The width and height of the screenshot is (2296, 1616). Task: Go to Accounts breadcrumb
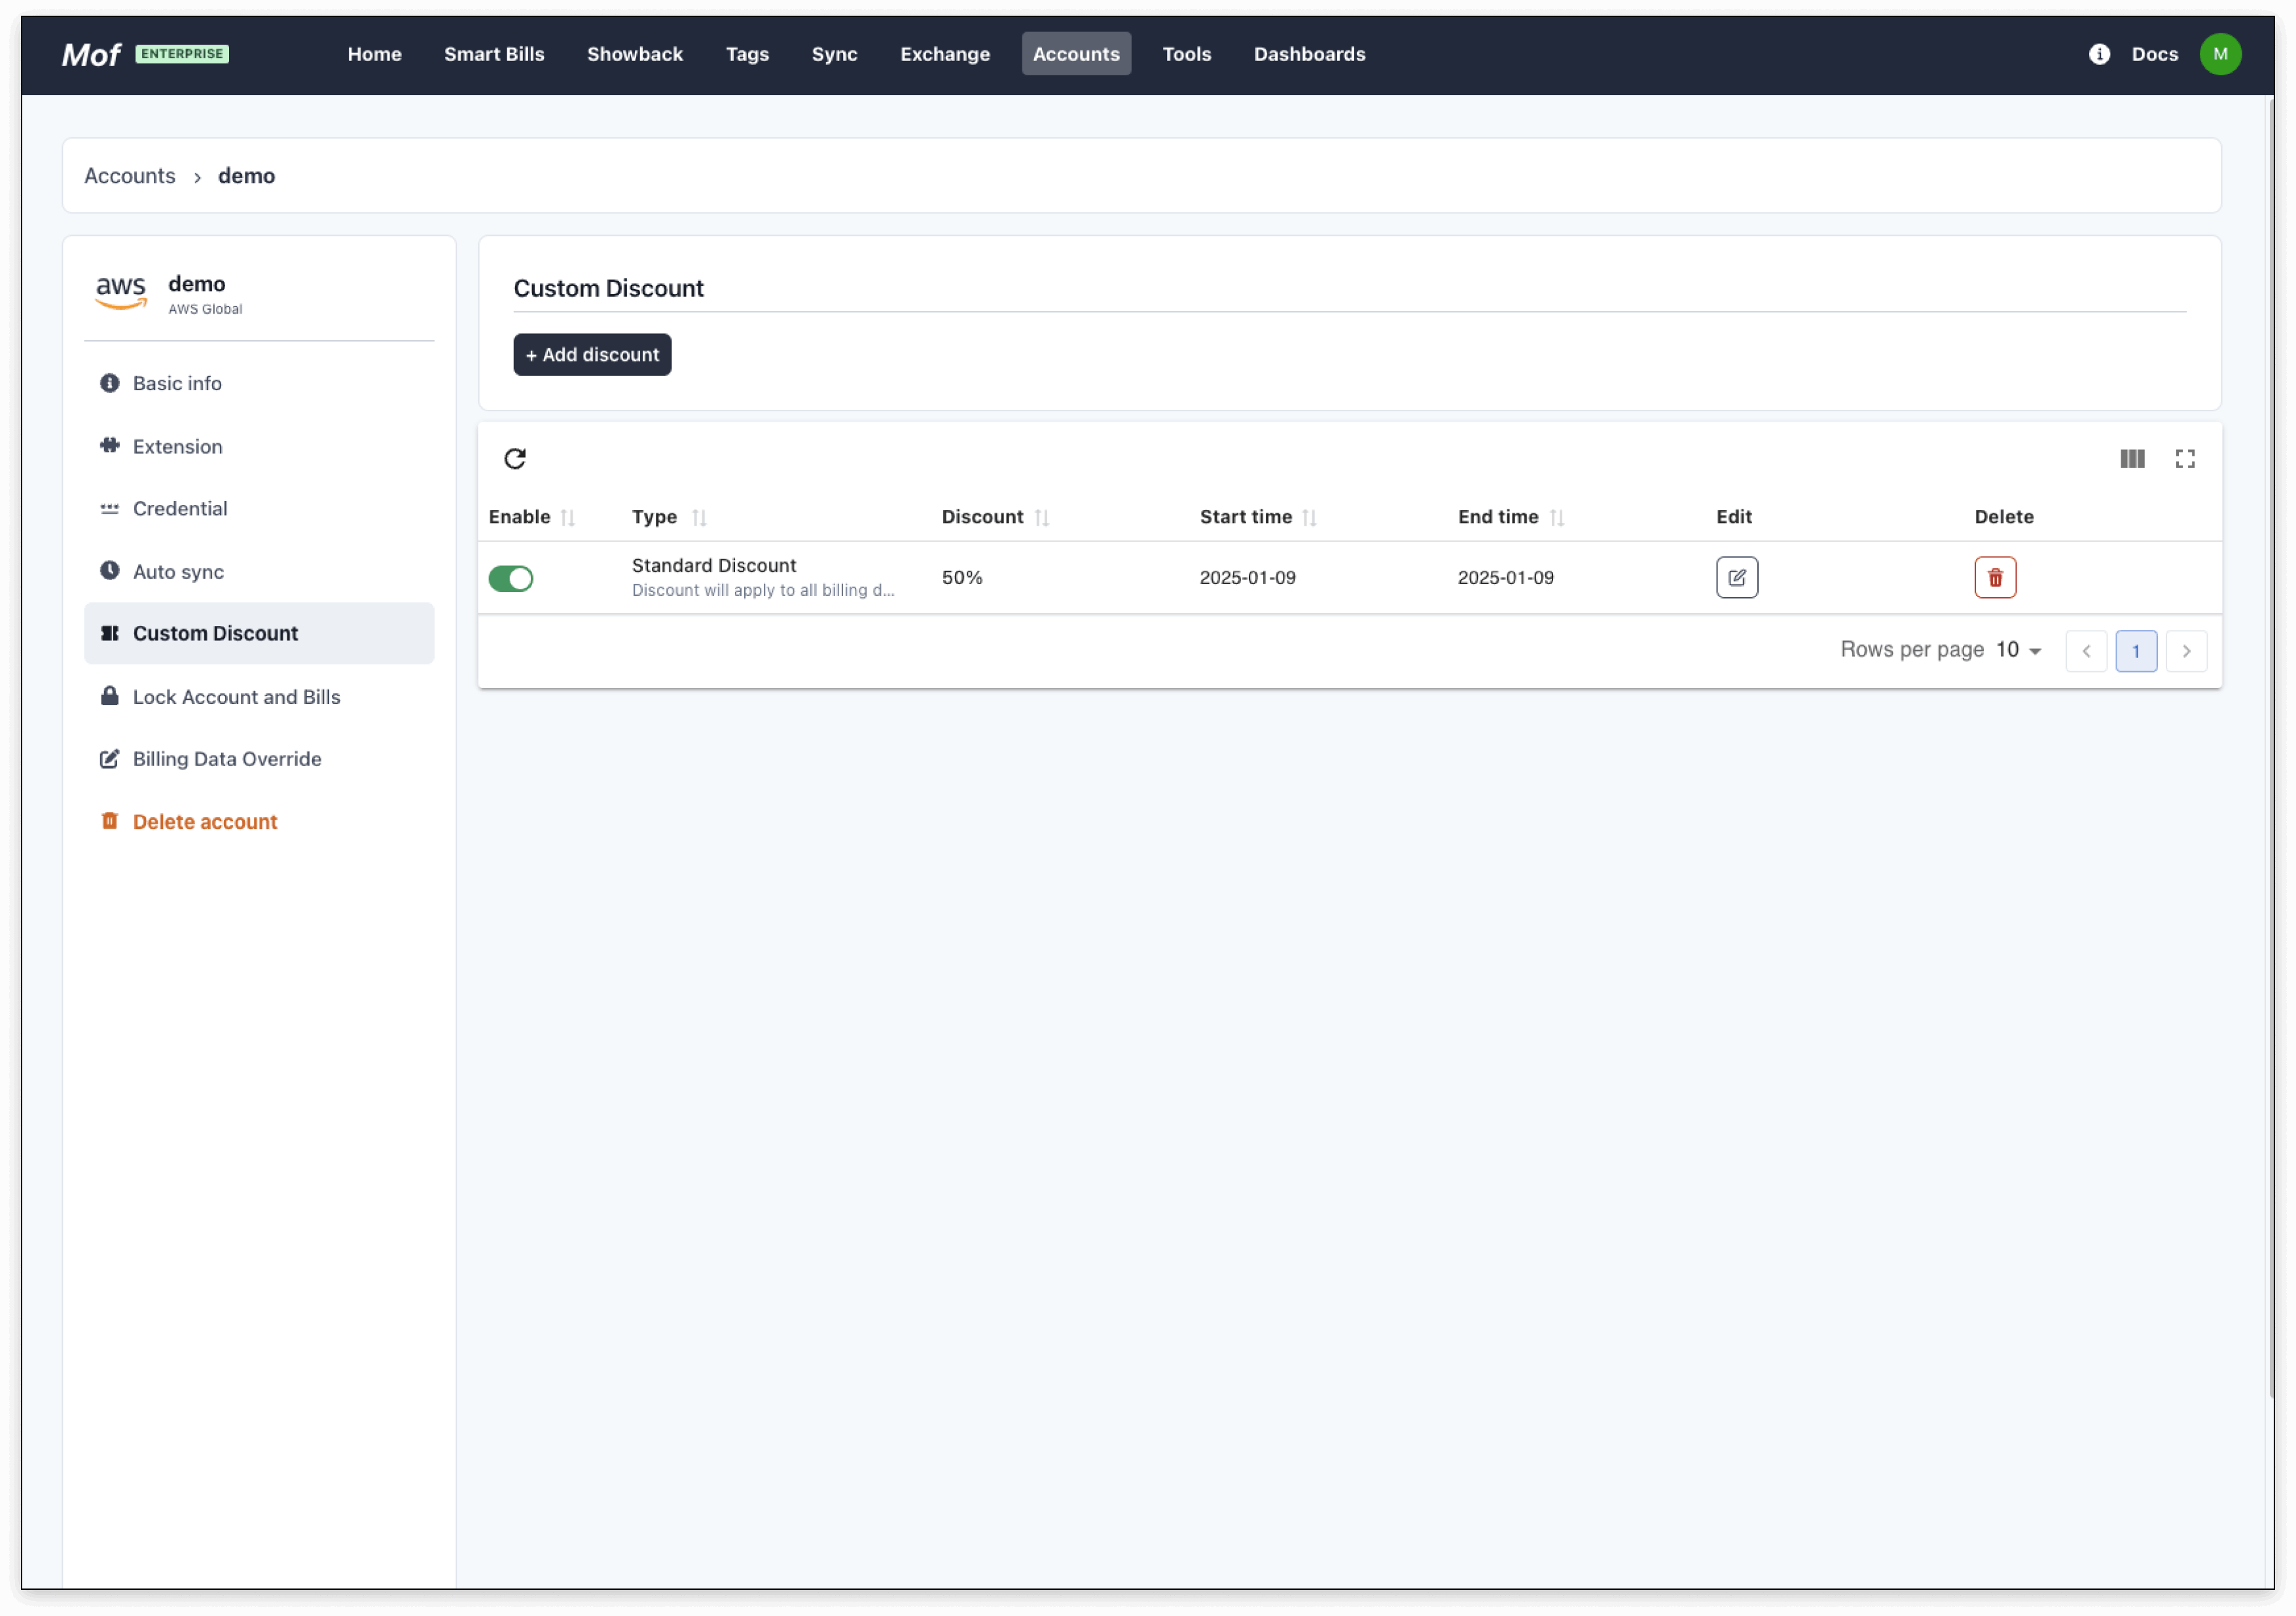[x=130, y=176]
